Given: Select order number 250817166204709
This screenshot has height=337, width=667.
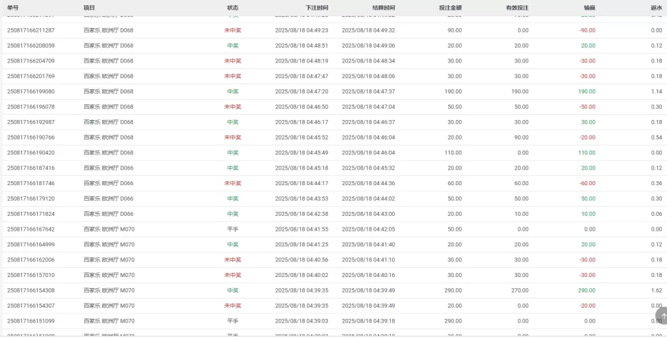Looking at the screenshot, I should click(x=31, y=61).
